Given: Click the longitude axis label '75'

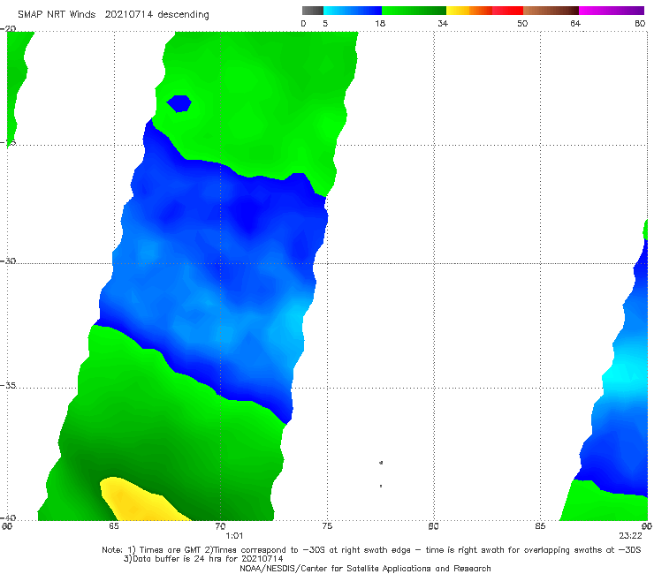Looking at the screenshot, I should click(x=327, y=526).
